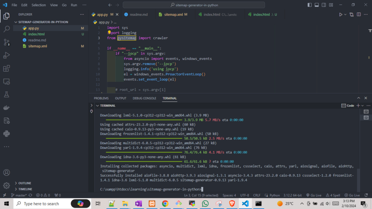Image resolution: width=372 pixels, height=209 pixels.
Task: Click the Split Editor Right icon
Action: (358, 15)
